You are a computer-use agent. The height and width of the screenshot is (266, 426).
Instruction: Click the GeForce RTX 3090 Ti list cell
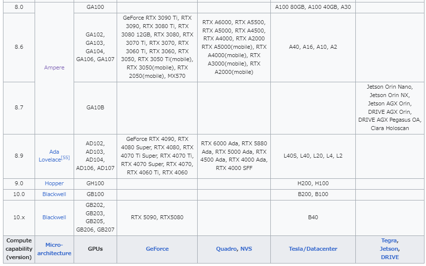tap(157, 47)
